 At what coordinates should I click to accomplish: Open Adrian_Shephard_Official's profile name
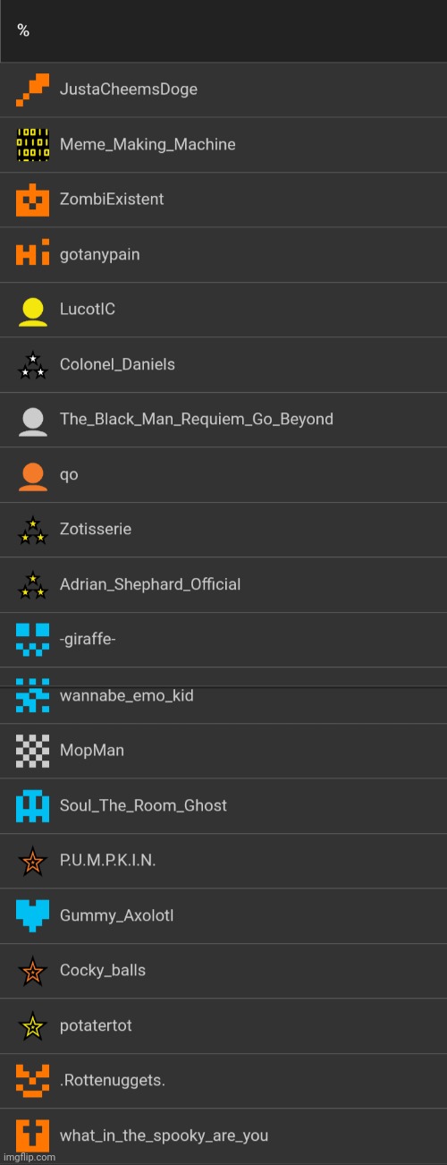(x=150, y=584)
